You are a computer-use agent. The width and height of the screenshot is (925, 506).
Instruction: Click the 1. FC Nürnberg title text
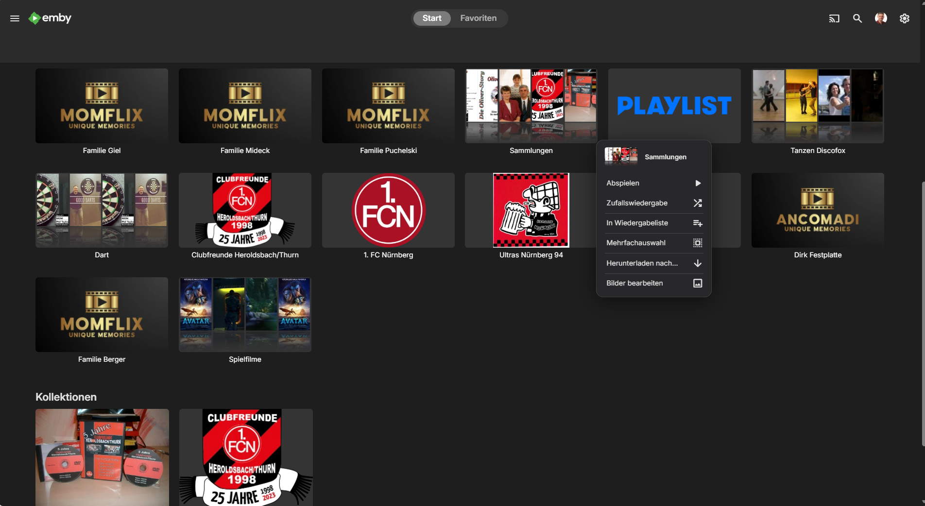388,255
